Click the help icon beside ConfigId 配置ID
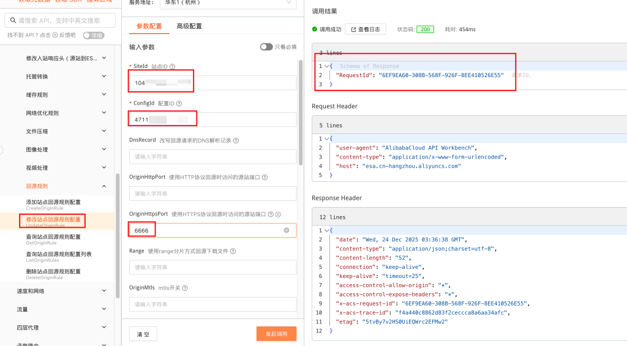Screen dimensions: 627x346 179,103
